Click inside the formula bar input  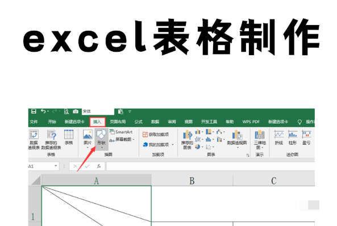click(211, 166)
